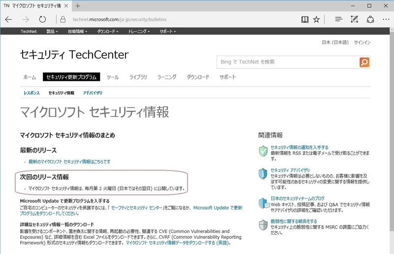Click サインイン link
394x254 pixels.
[x=362, y=42]
